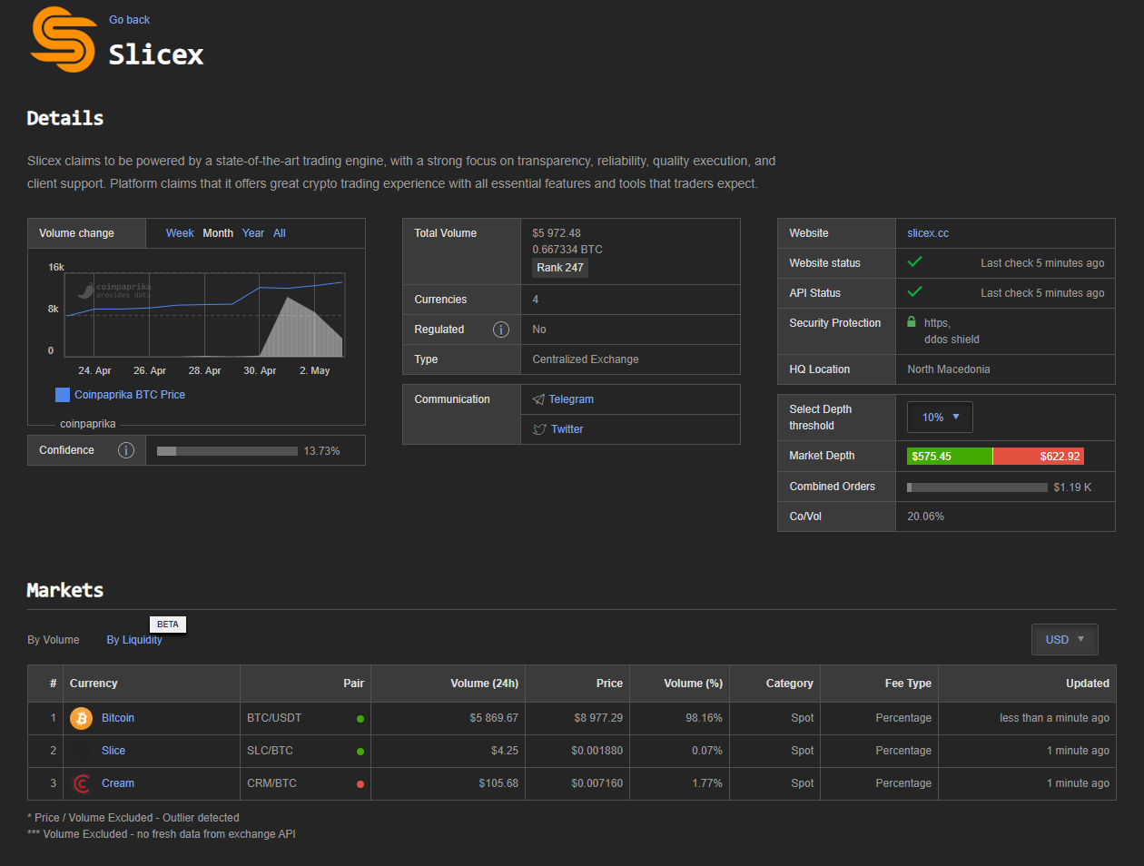Click the volume change chart area

pos(204,314)
